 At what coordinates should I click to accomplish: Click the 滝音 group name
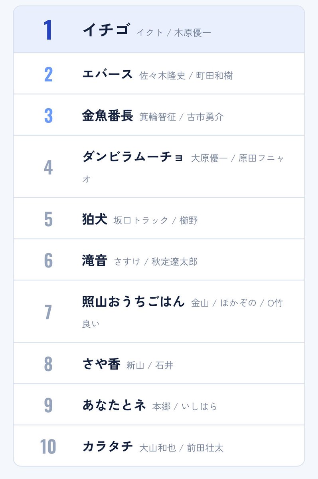[95, 260]
